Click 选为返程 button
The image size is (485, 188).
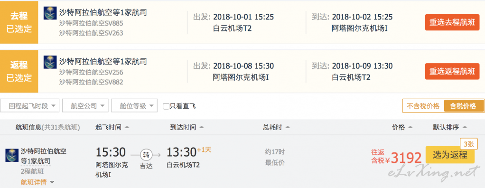coord(450,155)
